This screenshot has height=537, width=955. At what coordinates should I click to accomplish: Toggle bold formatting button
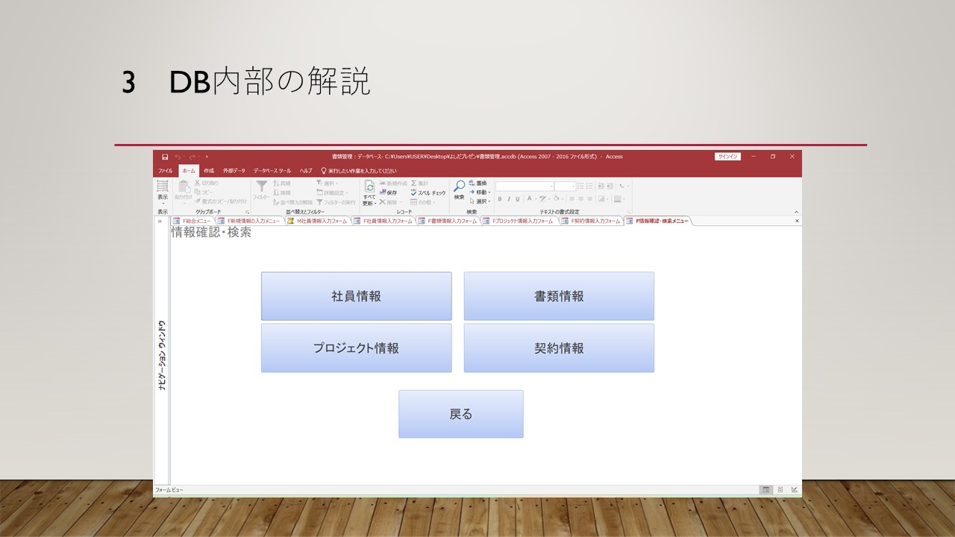[x=500, y=199]
